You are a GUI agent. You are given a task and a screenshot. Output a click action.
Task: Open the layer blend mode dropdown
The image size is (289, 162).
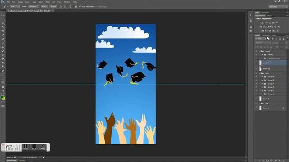pos(263,43)
